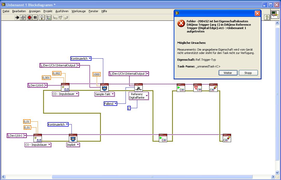
Task: Click the upper 0,01 constant
Action: tap(27, 122)
